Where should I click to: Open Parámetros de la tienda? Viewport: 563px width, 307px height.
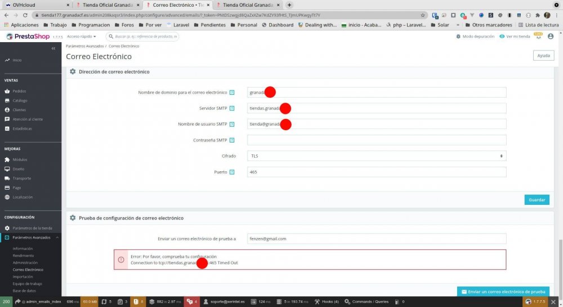32,228
